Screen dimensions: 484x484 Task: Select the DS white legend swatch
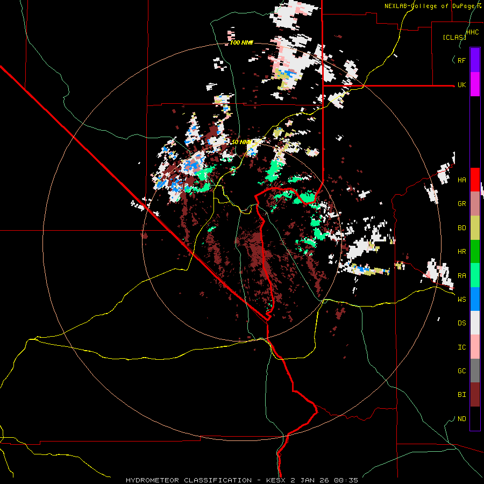(x=475, y=323)
